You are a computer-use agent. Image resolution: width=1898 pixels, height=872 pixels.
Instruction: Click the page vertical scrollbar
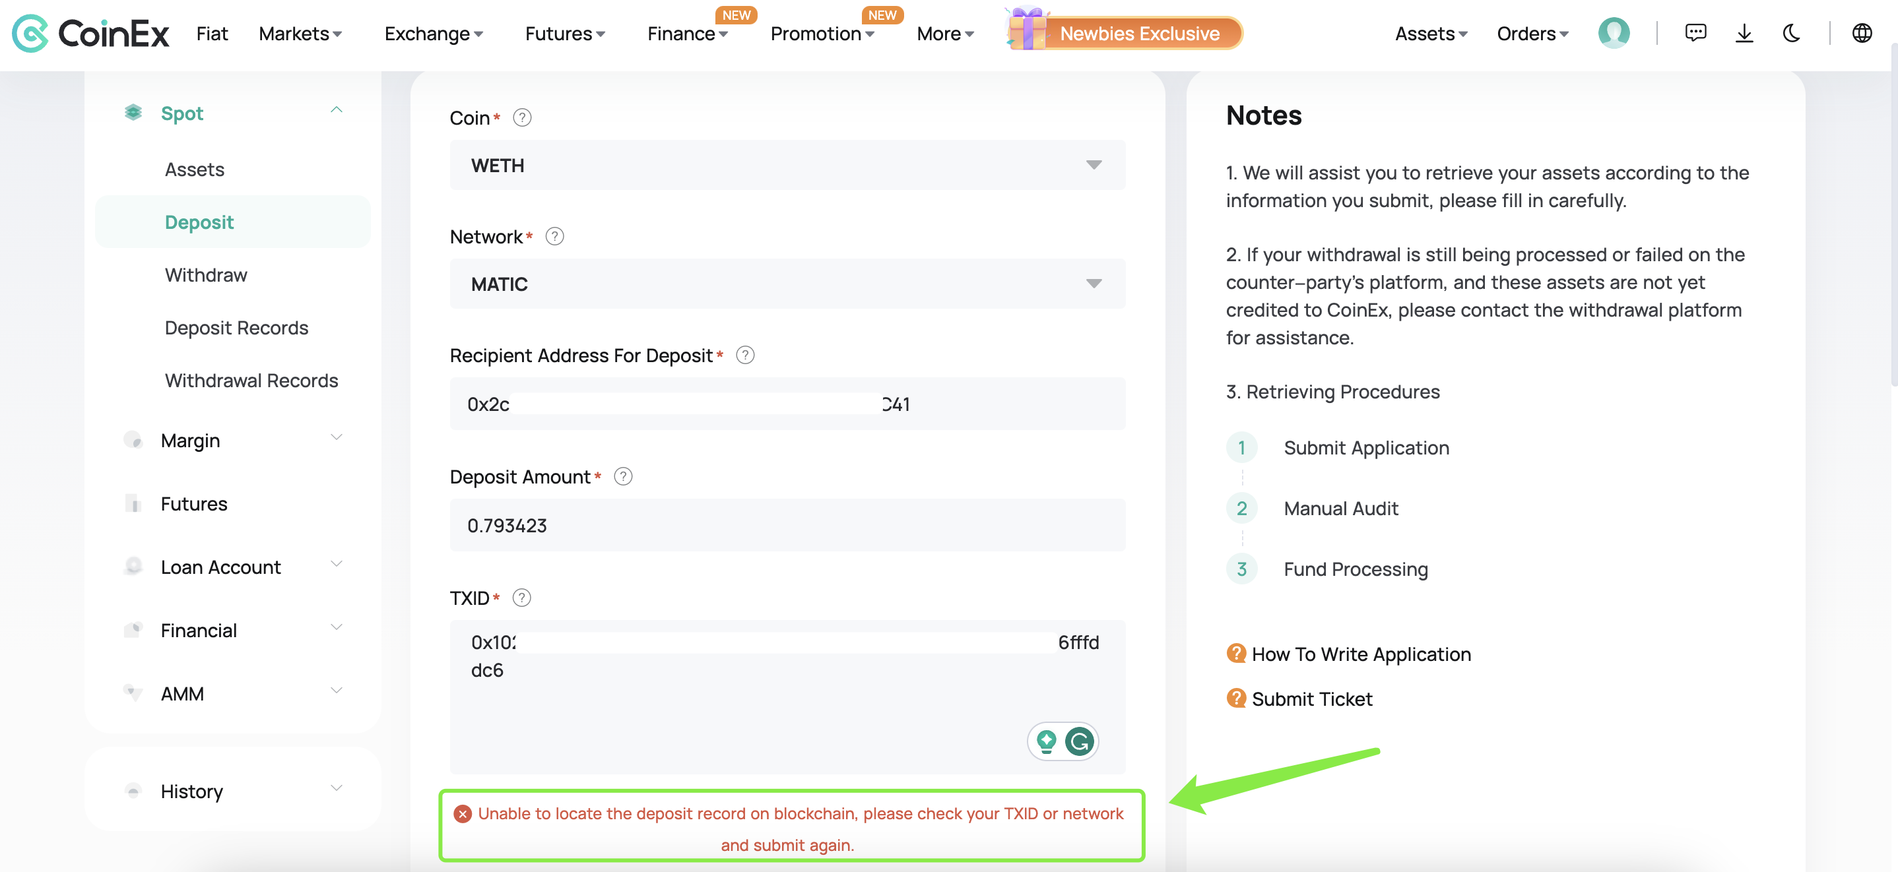[1893, 214]
